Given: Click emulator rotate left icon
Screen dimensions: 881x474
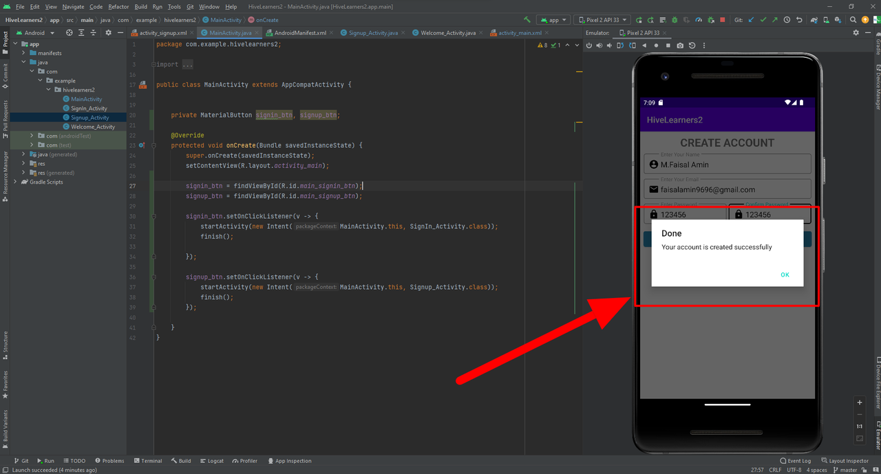Looking at the screenshot, I should tap(620, 45).
